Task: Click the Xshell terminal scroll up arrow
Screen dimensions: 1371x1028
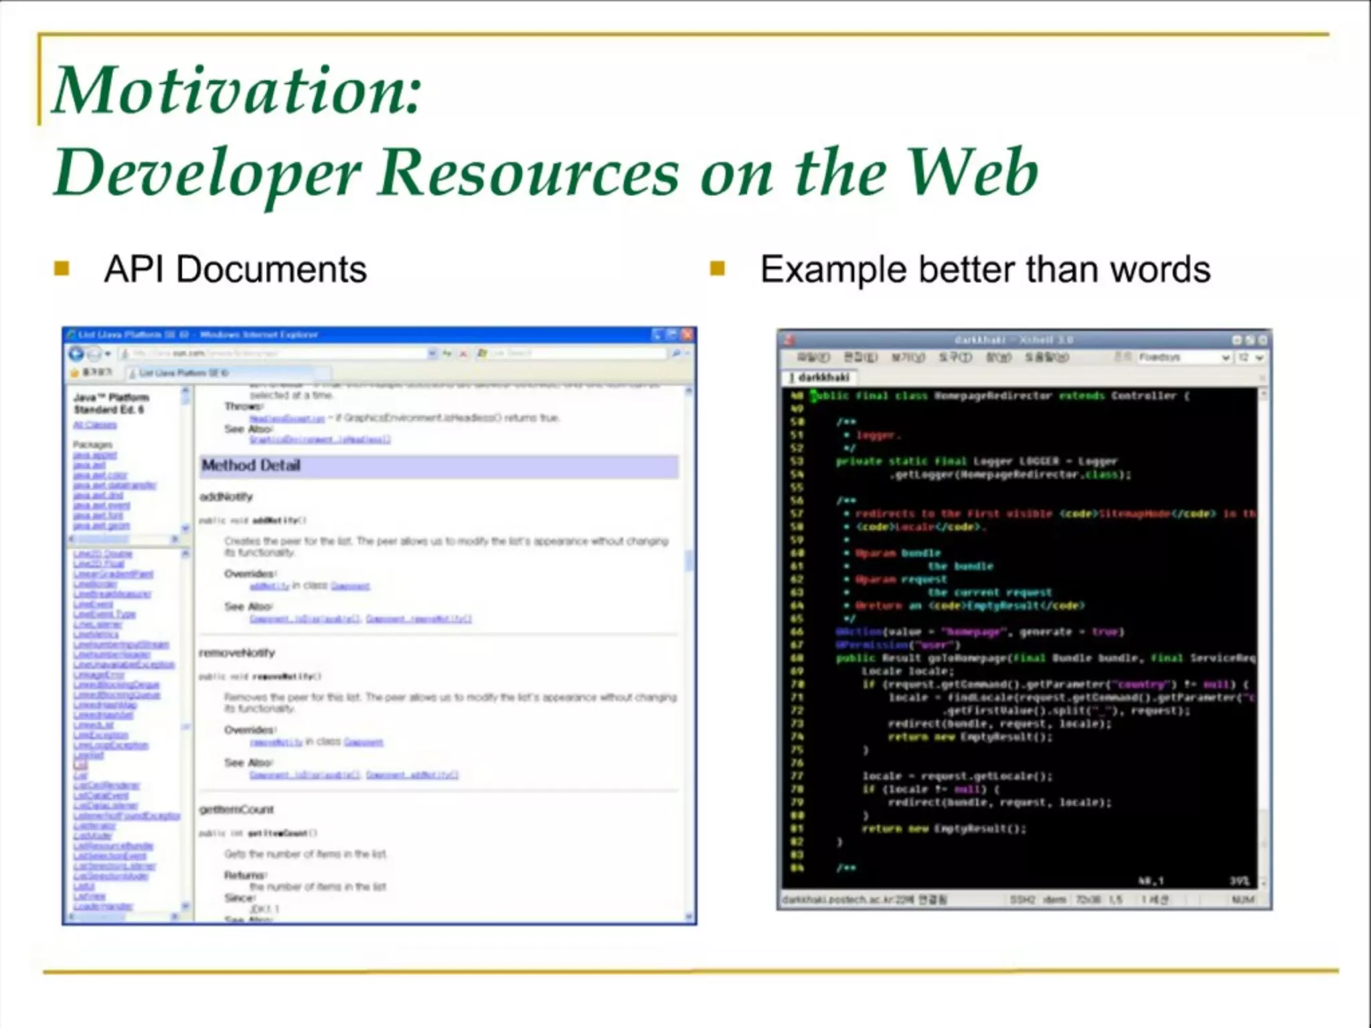Action: pyautogui.click(x=1263, y=394)
